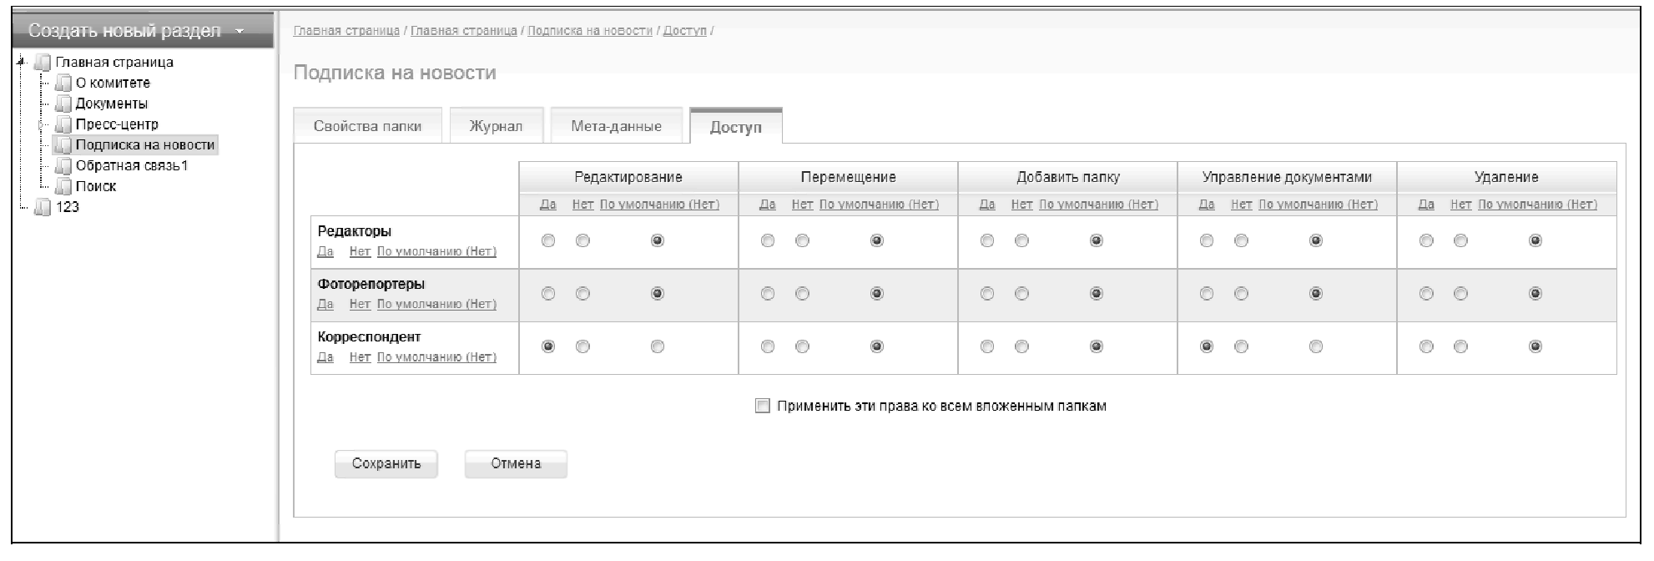Click the Подписка на новости folder icon
The width and height of the screenshot is (1654, 561).
coord(63,145)
